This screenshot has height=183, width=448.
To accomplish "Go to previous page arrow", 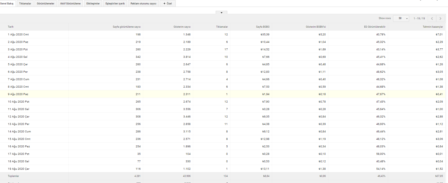I will (x=432, y=19).
